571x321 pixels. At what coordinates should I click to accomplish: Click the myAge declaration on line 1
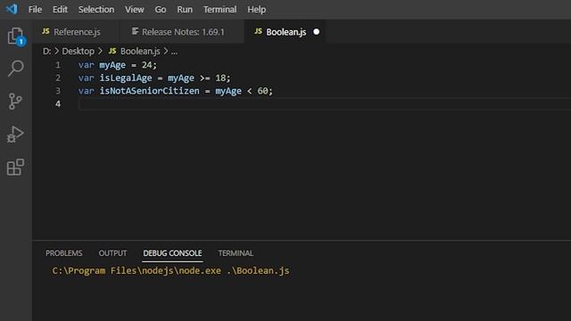click(x=112, y=65)
